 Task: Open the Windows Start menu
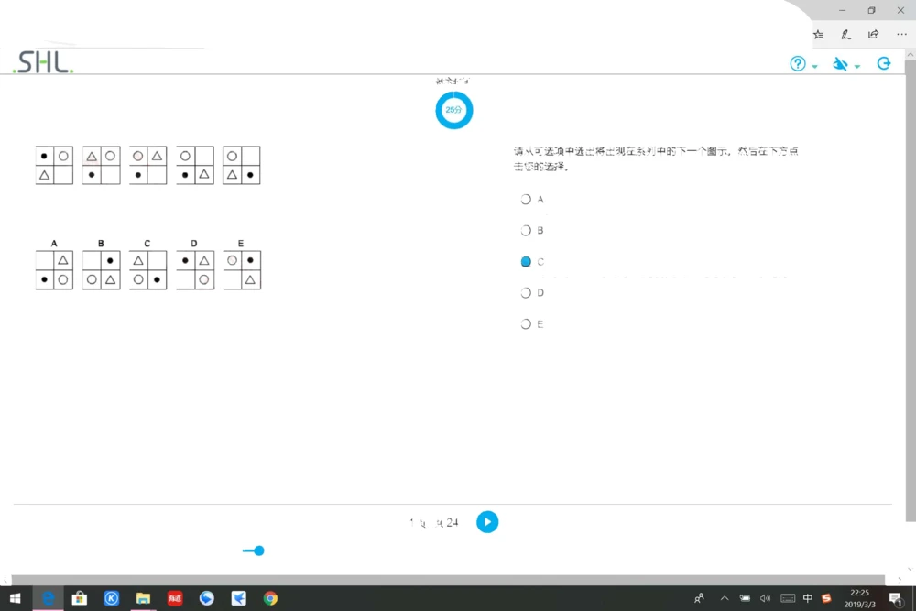(x=16, y=598)
